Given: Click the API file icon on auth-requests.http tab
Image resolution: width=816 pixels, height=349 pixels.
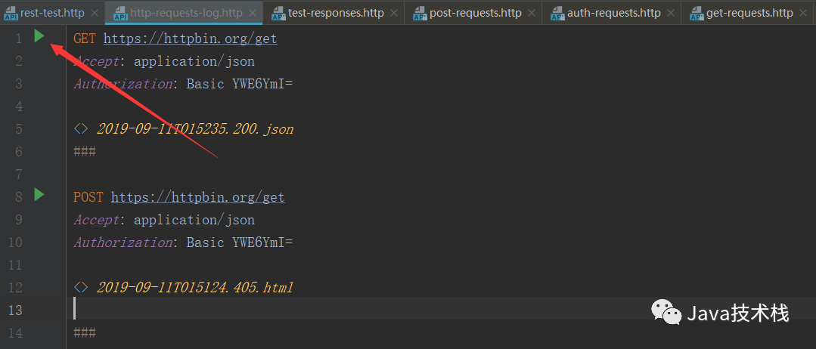Looking at the screenshot, I should point(557,14).
